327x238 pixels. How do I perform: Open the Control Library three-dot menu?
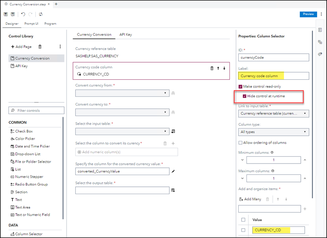(60, 47)
